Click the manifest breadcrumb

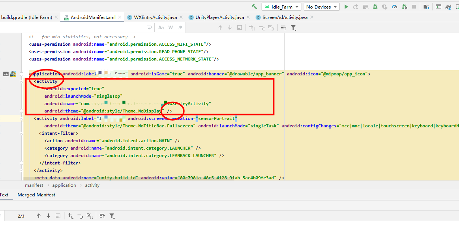(x=34, y=185)
